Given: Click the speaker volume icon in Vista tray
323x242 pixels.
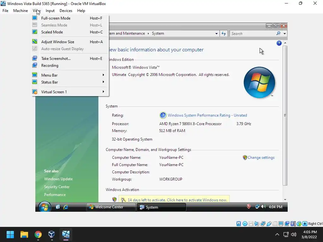Looking at the screenshot, I should 263,206.
